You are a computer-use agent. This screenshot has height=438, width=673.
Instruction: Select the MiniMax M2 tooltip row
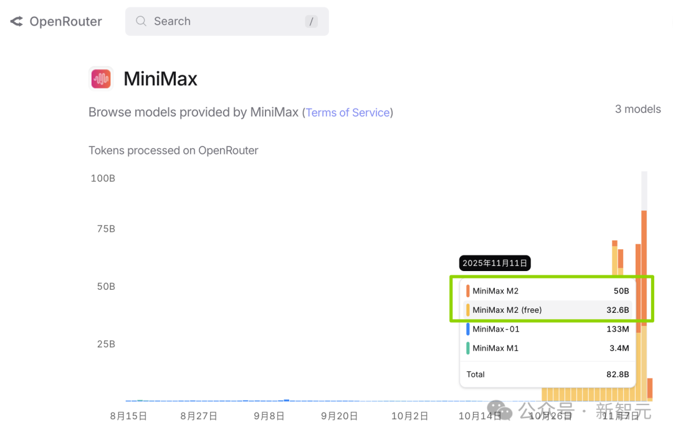(x=548, y=291)
